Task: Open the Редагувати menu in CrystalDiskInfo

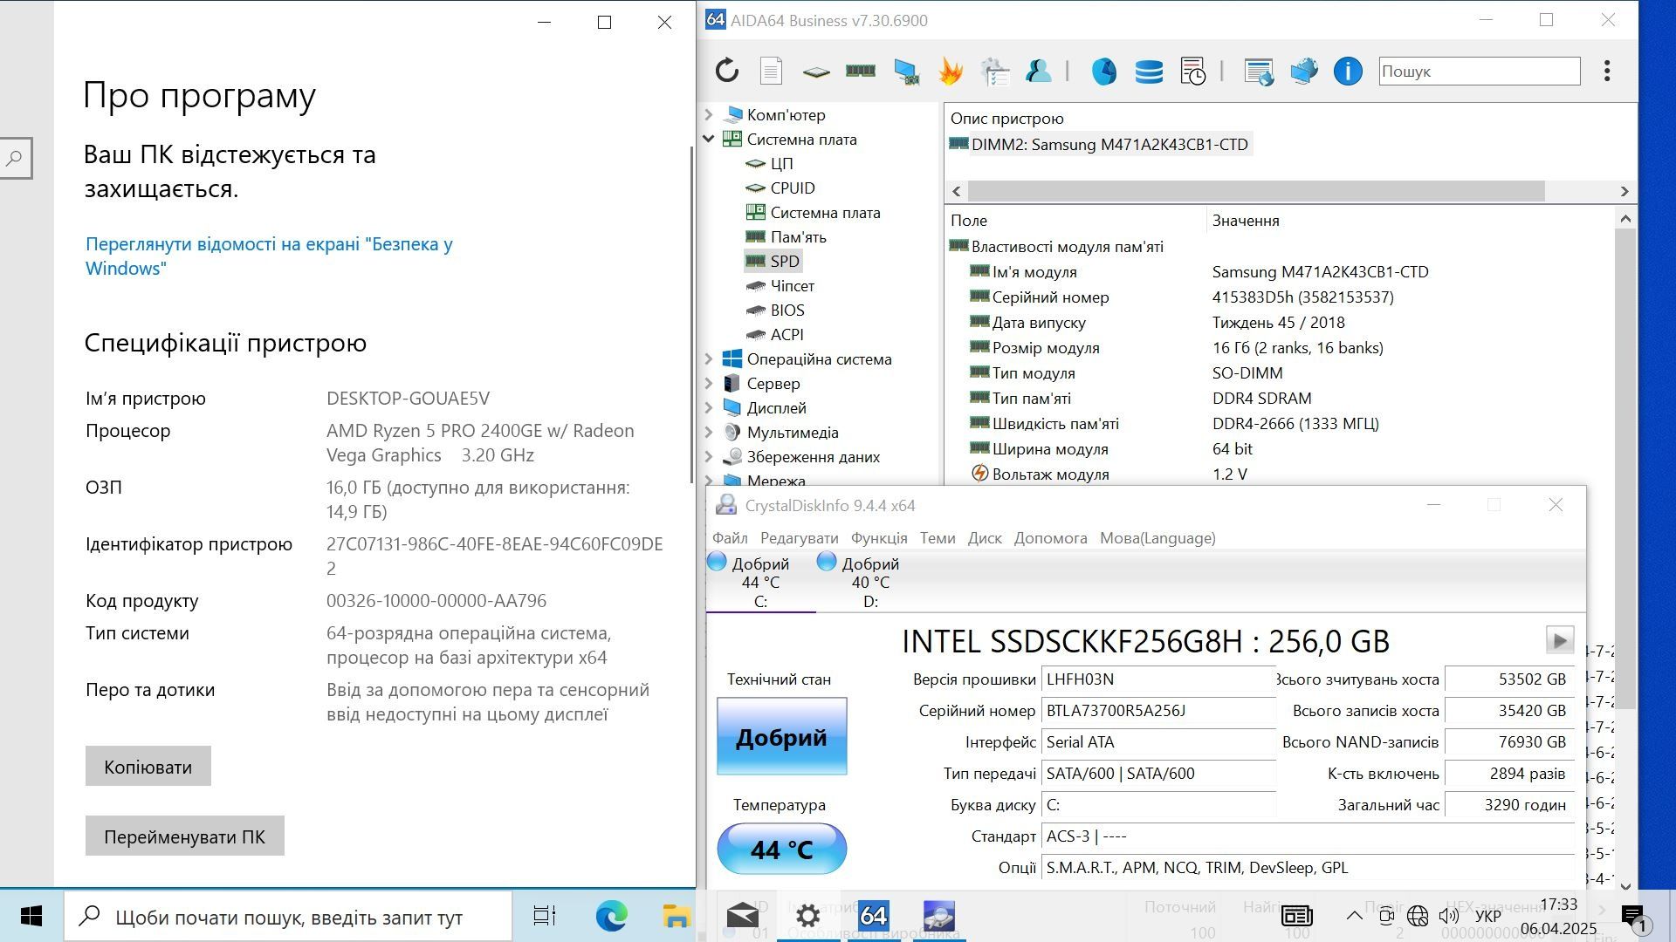Action: (799, 538)
